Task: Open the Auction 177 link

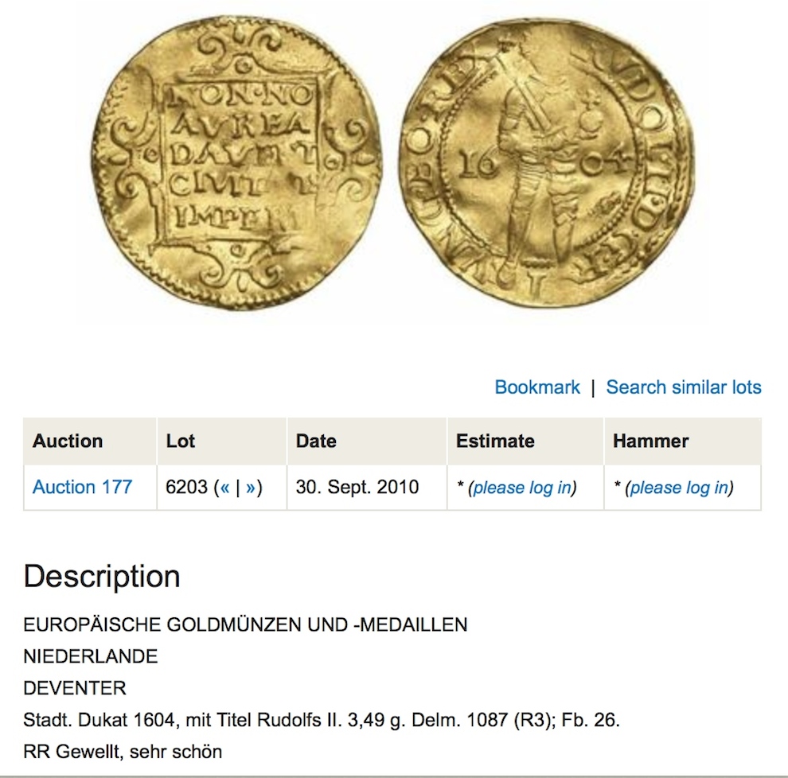Action: pyautogui.click(x=83, y=487)
